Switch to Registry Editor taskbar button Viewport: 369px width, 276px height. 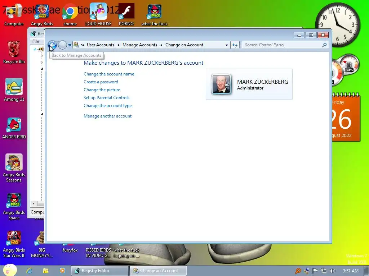tap(100, 271)
